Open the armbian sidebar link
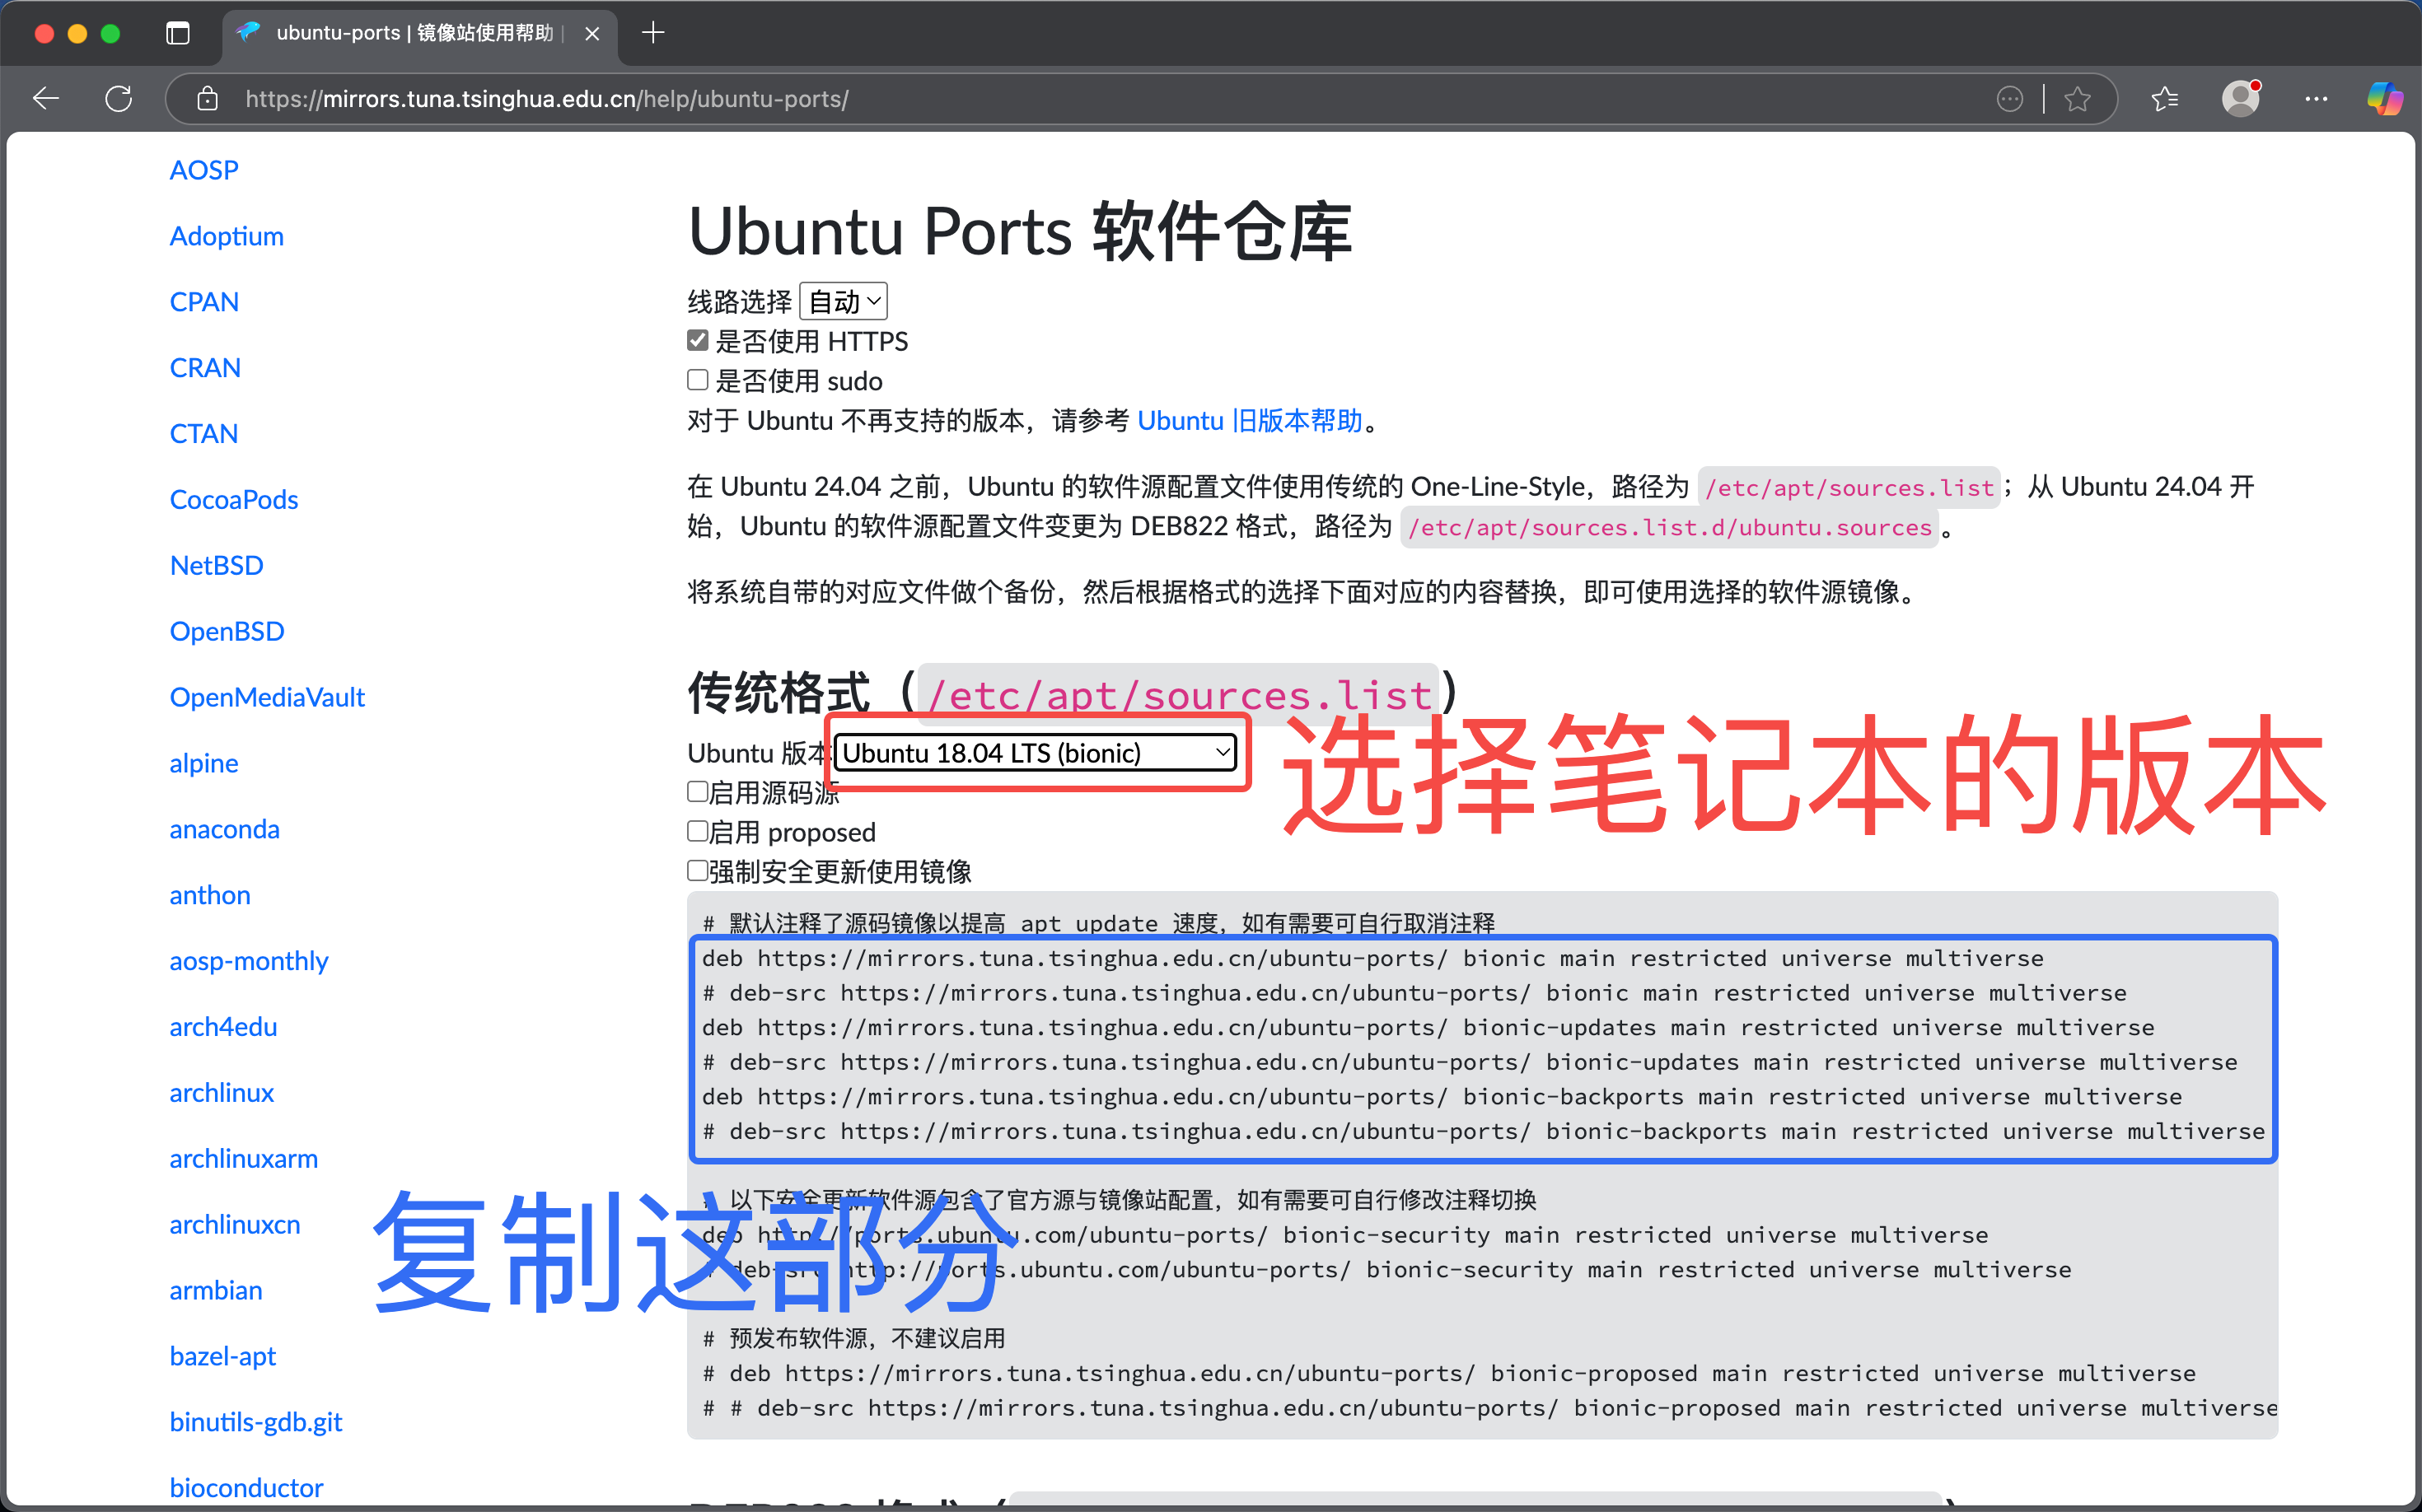Image resolution: width=2422 pixels, height=1512 pixels. (215, 1291)
